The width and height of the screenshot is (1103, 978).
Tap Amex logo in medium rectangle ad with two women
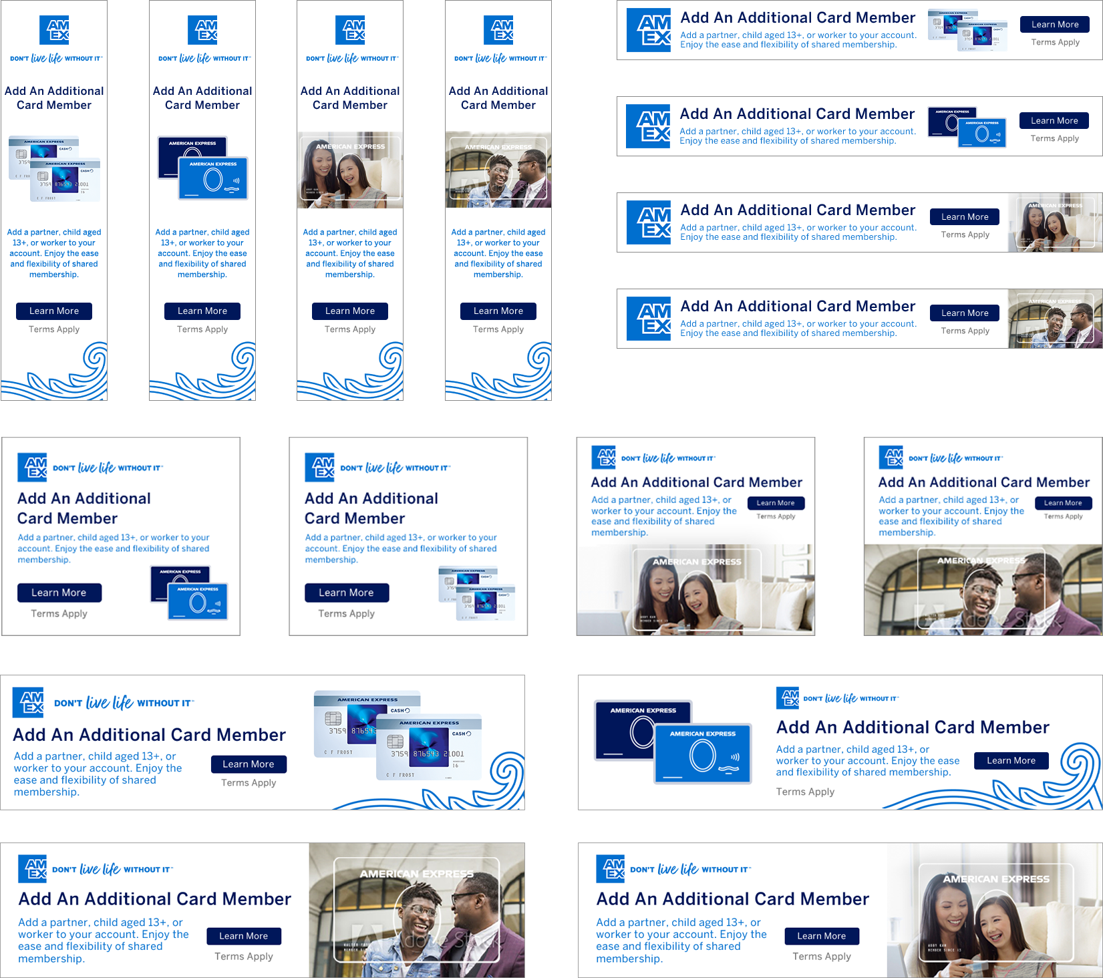pyautogui.click(x=604, y=458)
